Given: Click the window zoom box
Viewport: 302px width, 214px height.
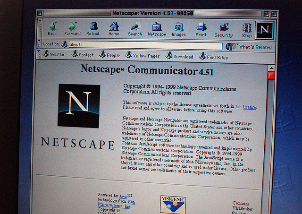Looking at the screenshot, I should click(x=267, y=14).
